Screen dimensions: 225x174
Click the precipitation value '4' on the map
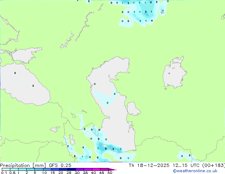tap(113, 149)
